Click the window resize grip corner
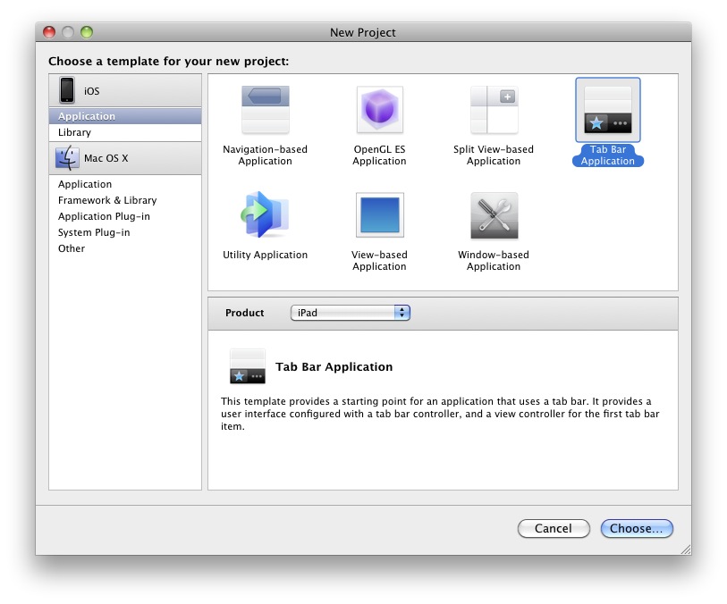This screenshot has height=604, width=727. click(x=686, y=549)
